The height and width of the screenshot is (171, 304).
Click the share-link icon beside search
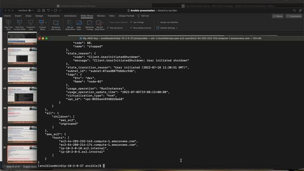300,10
